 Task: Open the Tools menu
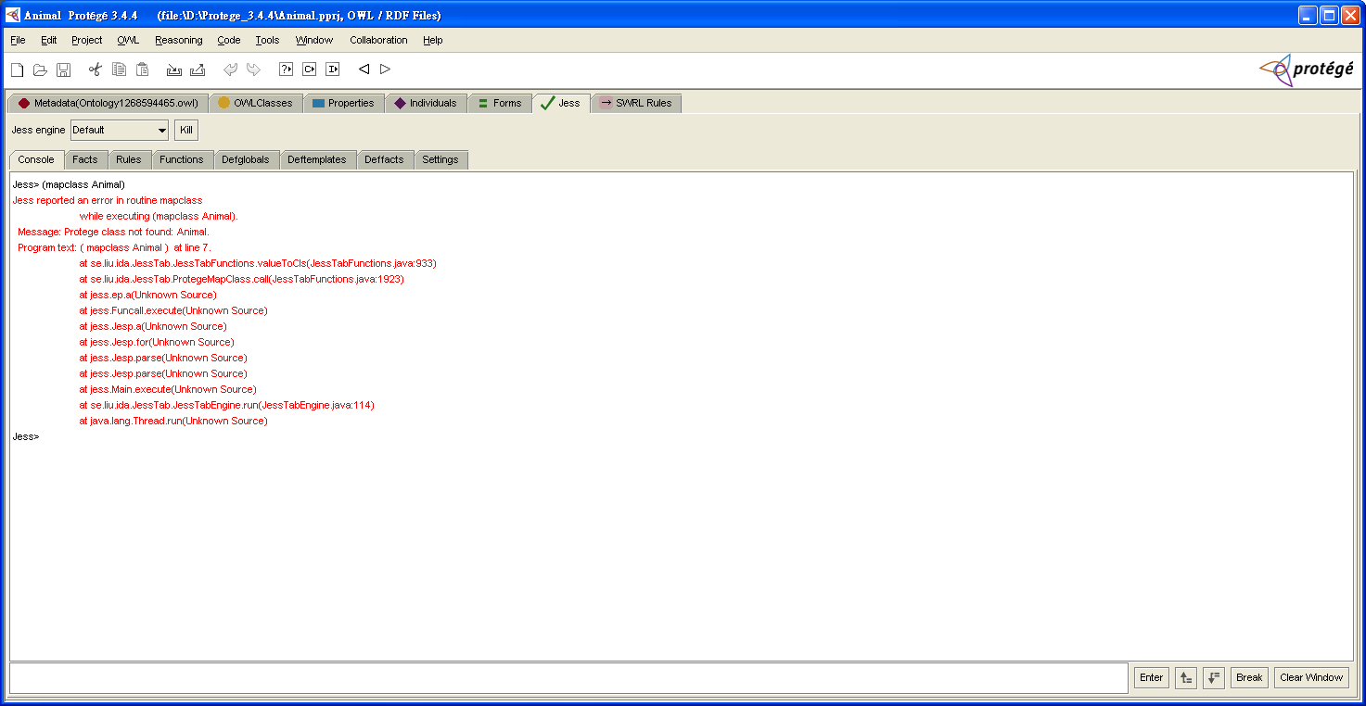[267, 40]
